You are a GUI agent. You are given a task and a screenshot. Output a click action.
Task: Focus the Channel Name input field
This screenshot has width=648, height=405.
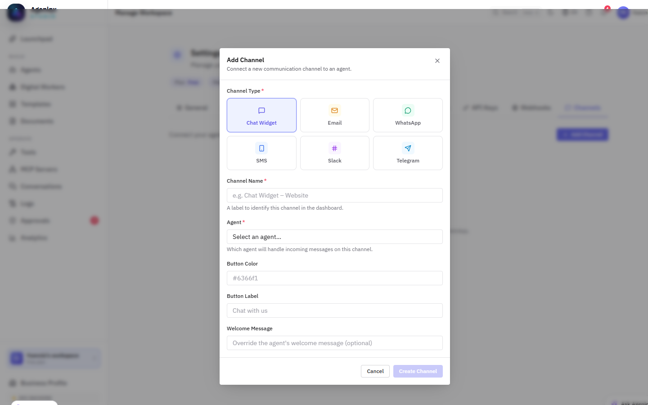pos(335,195)
